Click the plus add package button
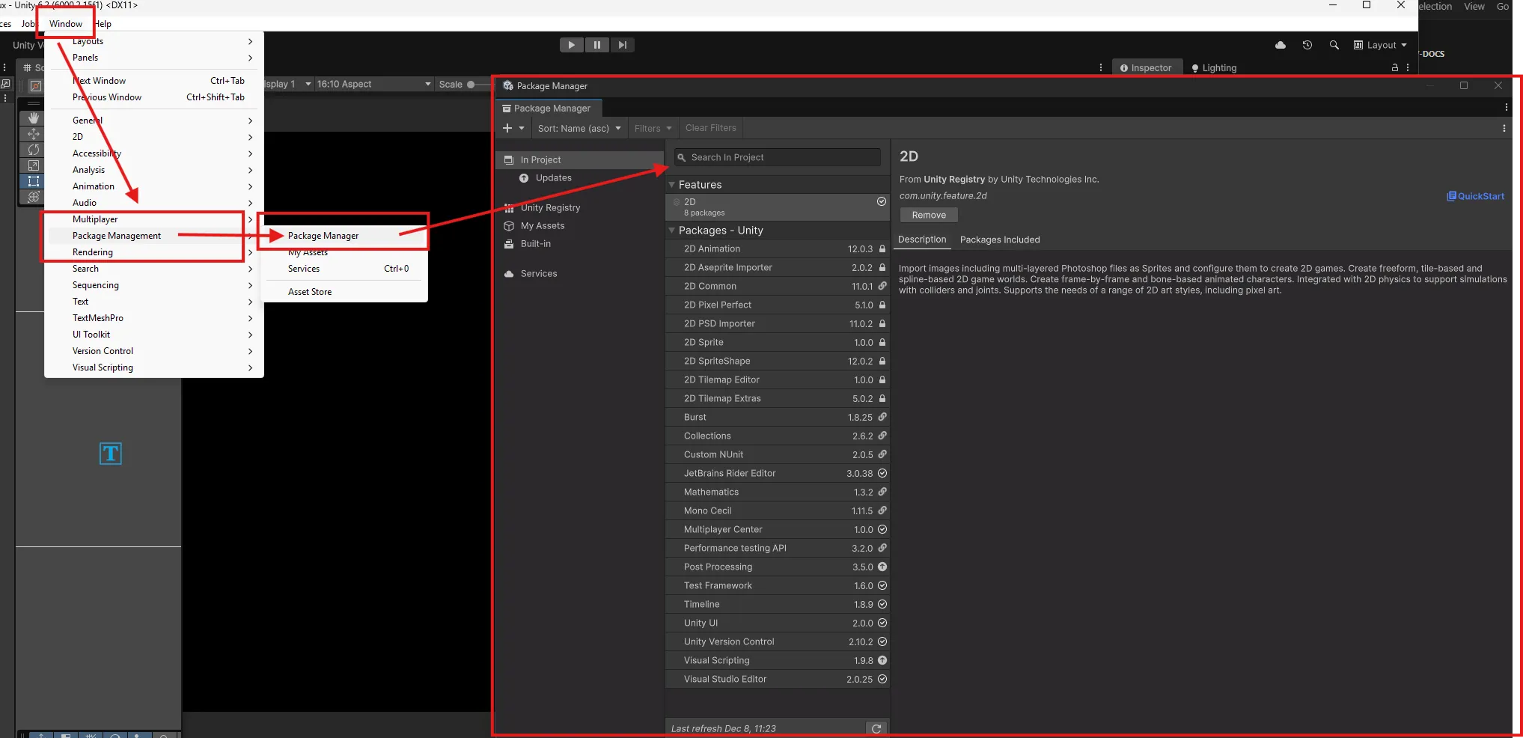The height and width of the screenshot is (738, 1523). coord(507,128)
